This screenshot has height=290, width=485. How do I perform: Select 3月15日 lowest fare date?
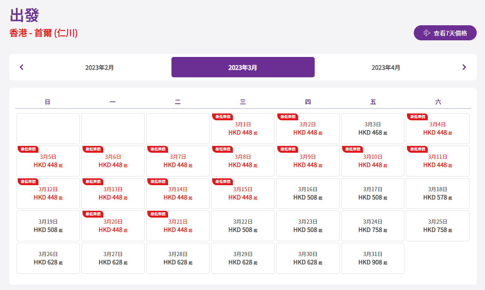pyautogui.click(x=243, y=193)
